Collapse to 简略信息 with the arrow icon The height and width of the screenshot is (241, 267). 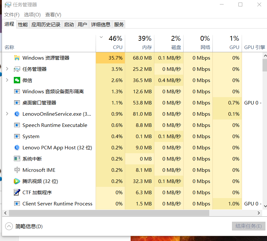tap(9, 226)
